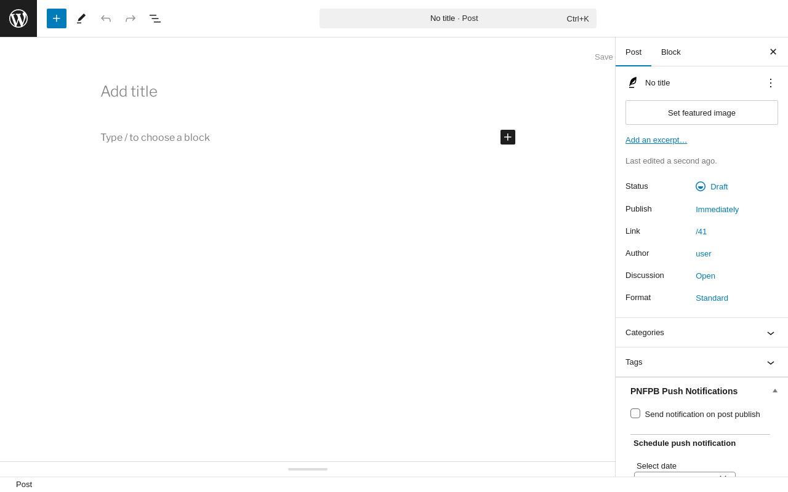Screen dimensions: 788x492
Task: Change the Discussion setting Open
Action: [x=706, y=276]
